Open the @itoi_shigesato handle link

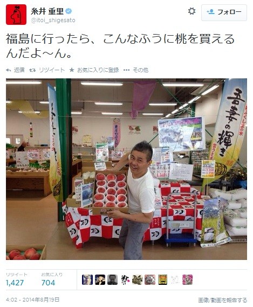[x=53, y=21]
